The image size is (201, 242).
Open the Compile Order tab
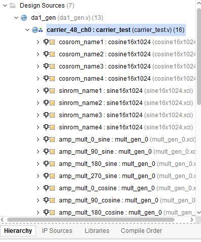point(141,231)
